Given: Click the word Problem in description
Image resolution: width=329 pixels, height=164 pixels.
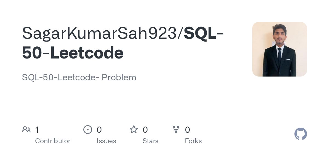Looking at the screenshot, I should pyautogui.click(x=119, y=77).
